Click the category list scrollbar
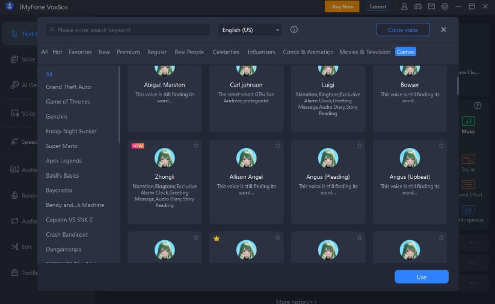This screenshot has width=495, height=304. pyautogui.click(x=119, y=104)
